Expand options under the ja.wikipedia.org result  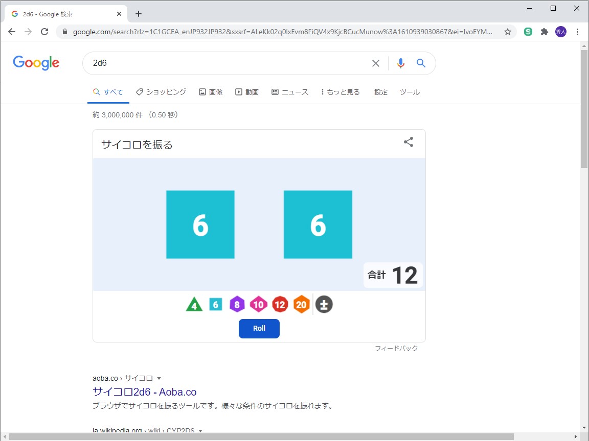tap(200, 431)
